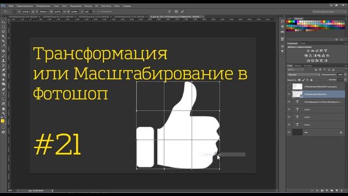Click the opacity value field
The width and height of the screenshot is (348, 196).
(340, 75)
